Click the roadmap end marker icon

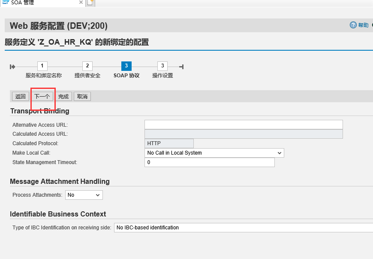click(x=181, y=67)
